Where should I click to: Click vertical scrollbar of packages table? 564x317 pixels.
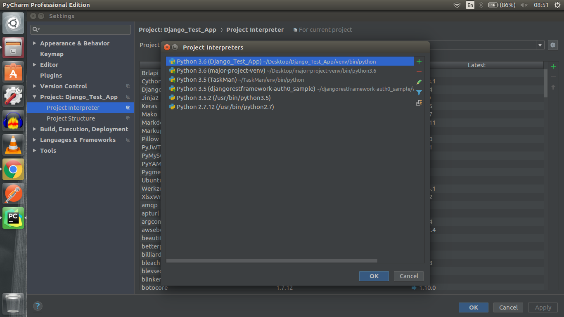(x=546, y=83)
